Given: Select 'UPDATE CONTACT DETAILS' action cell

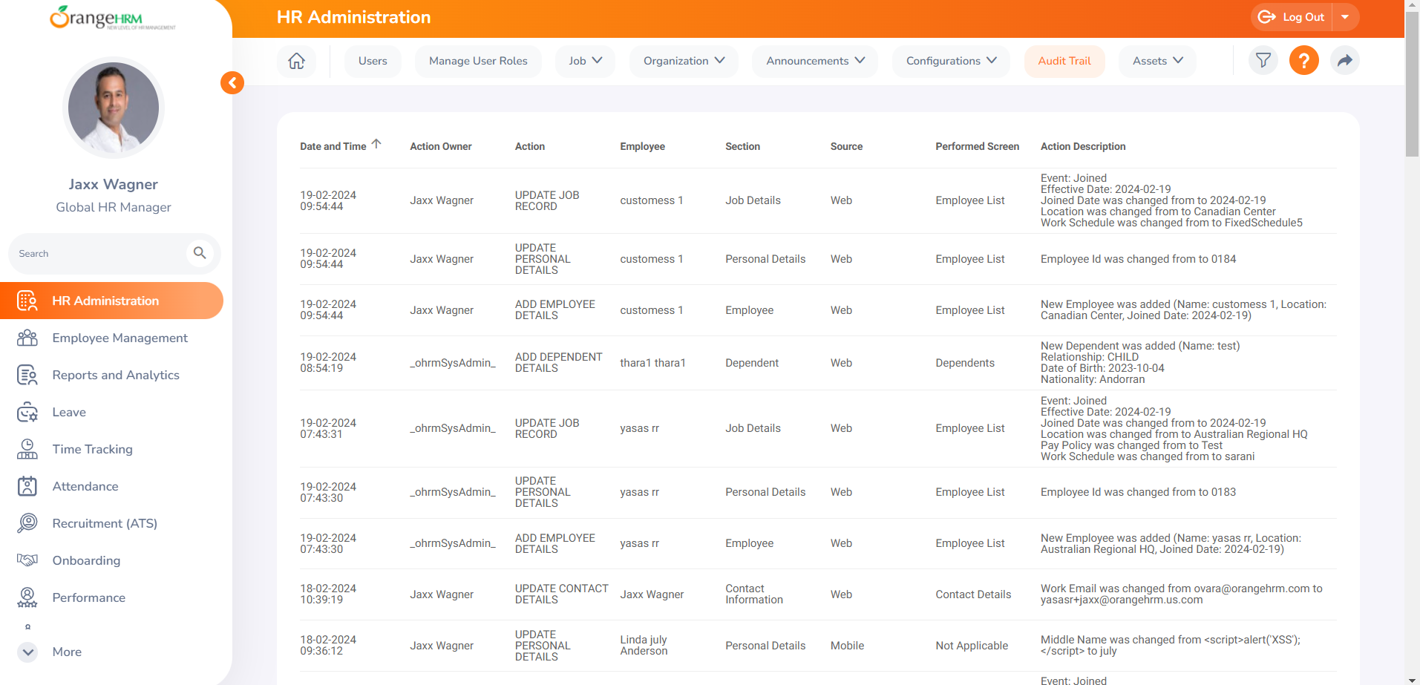Looking at the screenshot, I should coord(561,594).
